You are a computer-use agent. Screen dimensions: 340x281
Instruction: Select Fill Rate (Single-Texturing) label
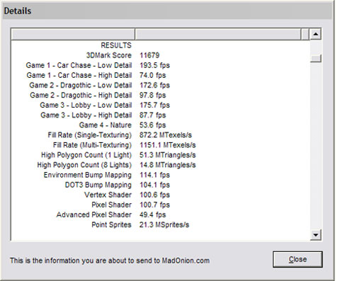coord(90,135)
